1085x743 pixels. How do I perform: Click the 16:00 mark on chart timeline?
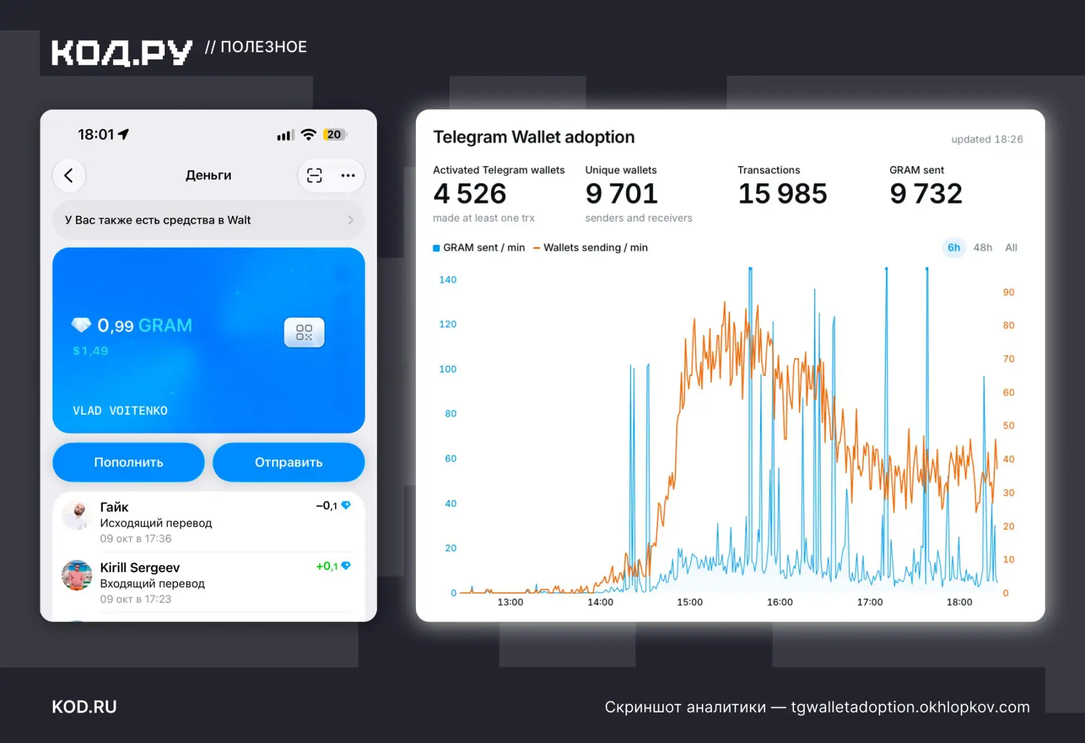(779, 602)
